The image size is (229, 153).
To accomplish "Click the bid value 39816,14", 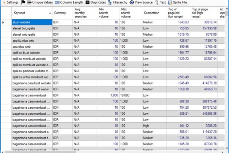I will point(210,22).
